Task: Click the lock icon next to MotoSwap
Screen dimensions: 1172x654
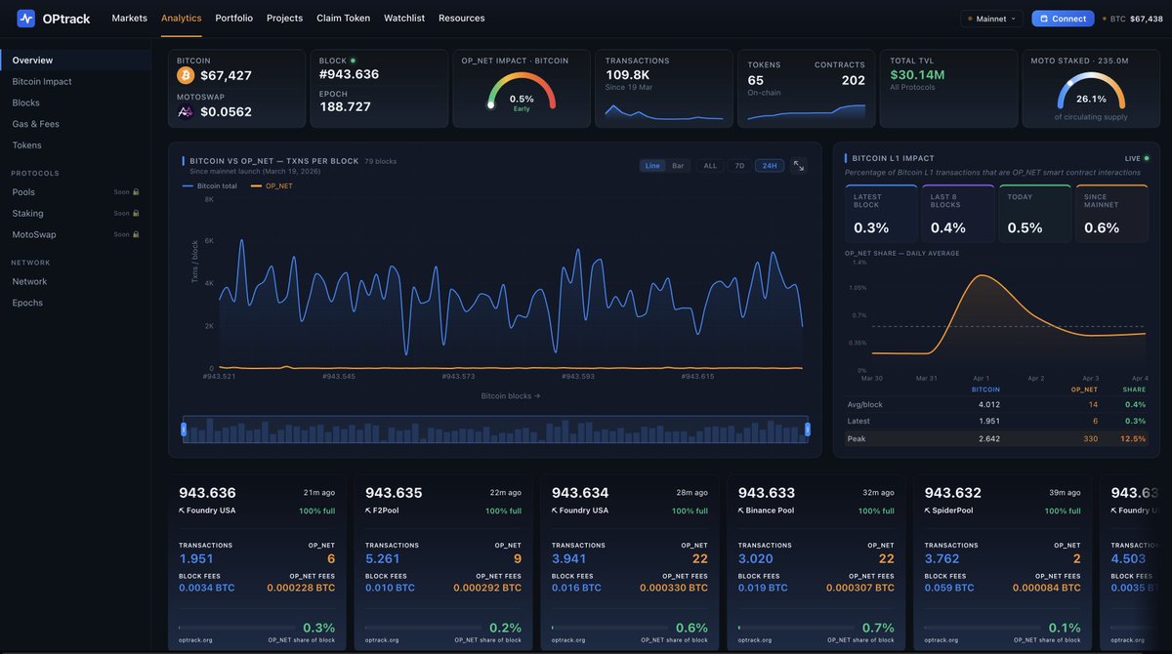Action: click(136, 234)
